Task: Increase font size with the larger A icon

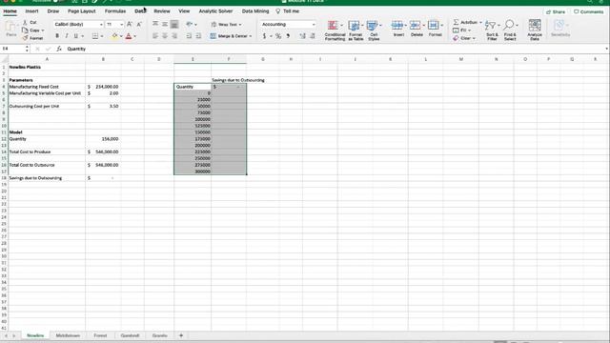Action: [x=130, y=24]
